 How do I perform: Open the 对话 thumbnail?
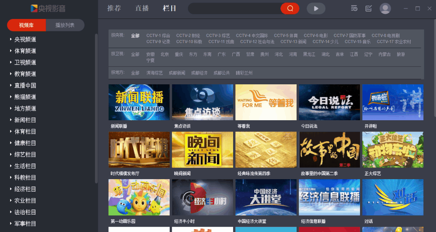pyautogui.click(x=393, y=197)
